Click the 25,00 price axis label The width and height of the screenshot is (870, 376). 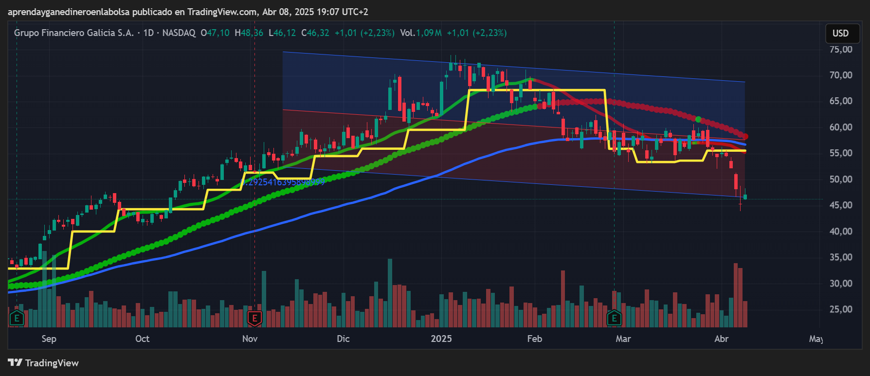[x=841, y=309]
